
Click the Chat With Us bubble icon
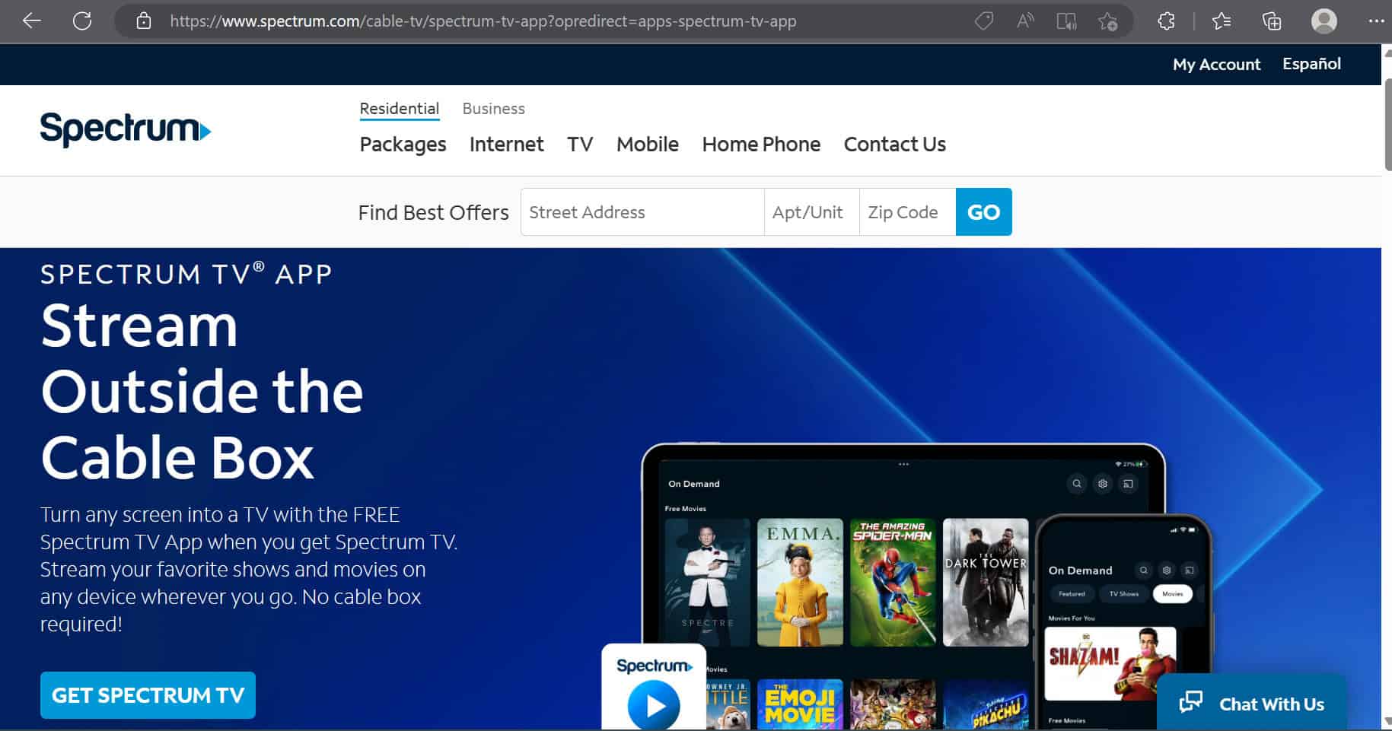1191,702
